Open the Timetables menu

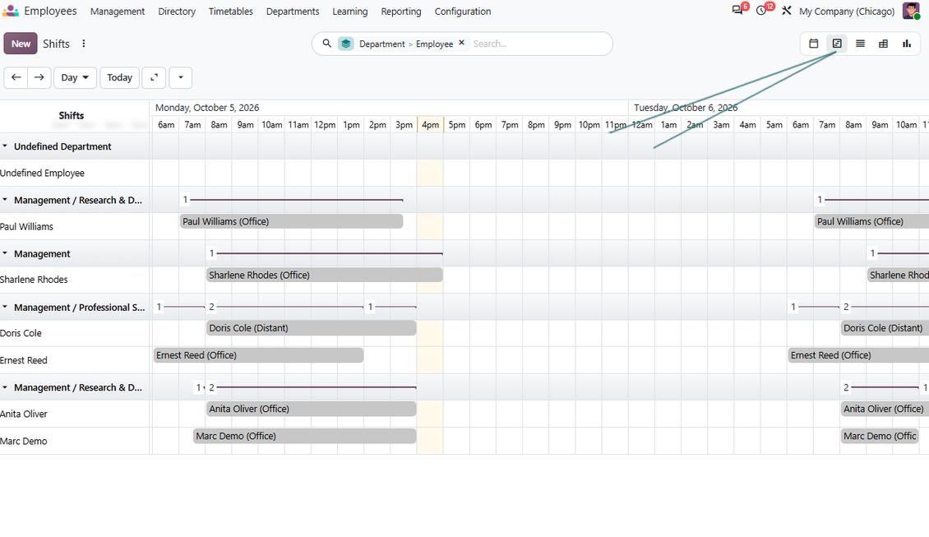[230, 12]
